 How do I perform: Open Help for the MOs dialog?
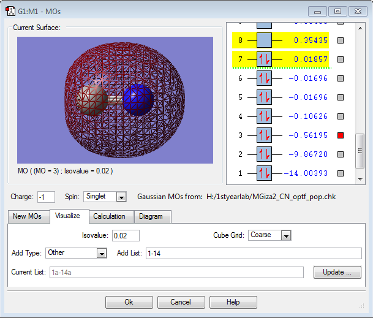coord(233,302)
